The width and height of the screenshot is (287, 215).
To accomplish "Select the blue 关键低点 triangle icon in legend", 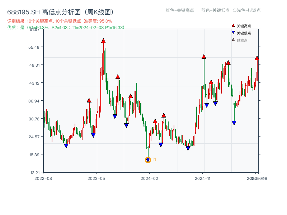I will [x=232, y=32].
